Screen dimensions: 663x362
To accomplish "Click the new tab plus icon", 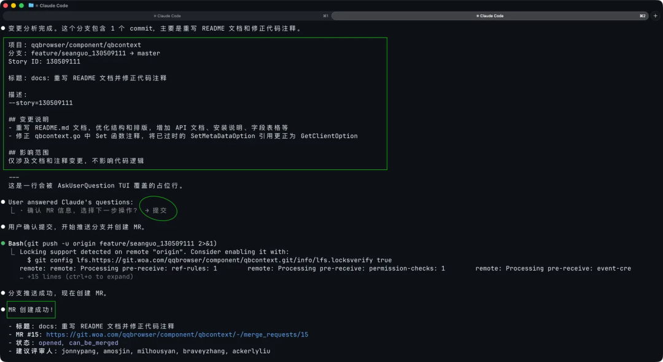I will point(656,15).
